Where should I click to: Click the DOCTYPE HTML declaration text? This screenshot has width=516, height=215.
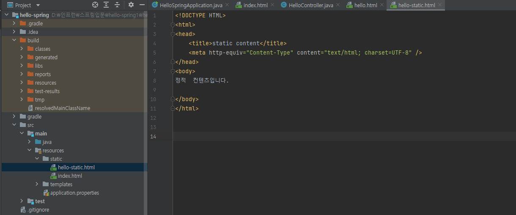coord(200,15)
